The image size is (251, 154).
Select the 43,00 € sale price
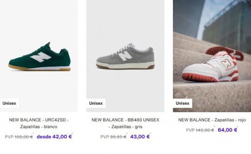(x=140, y=137)
